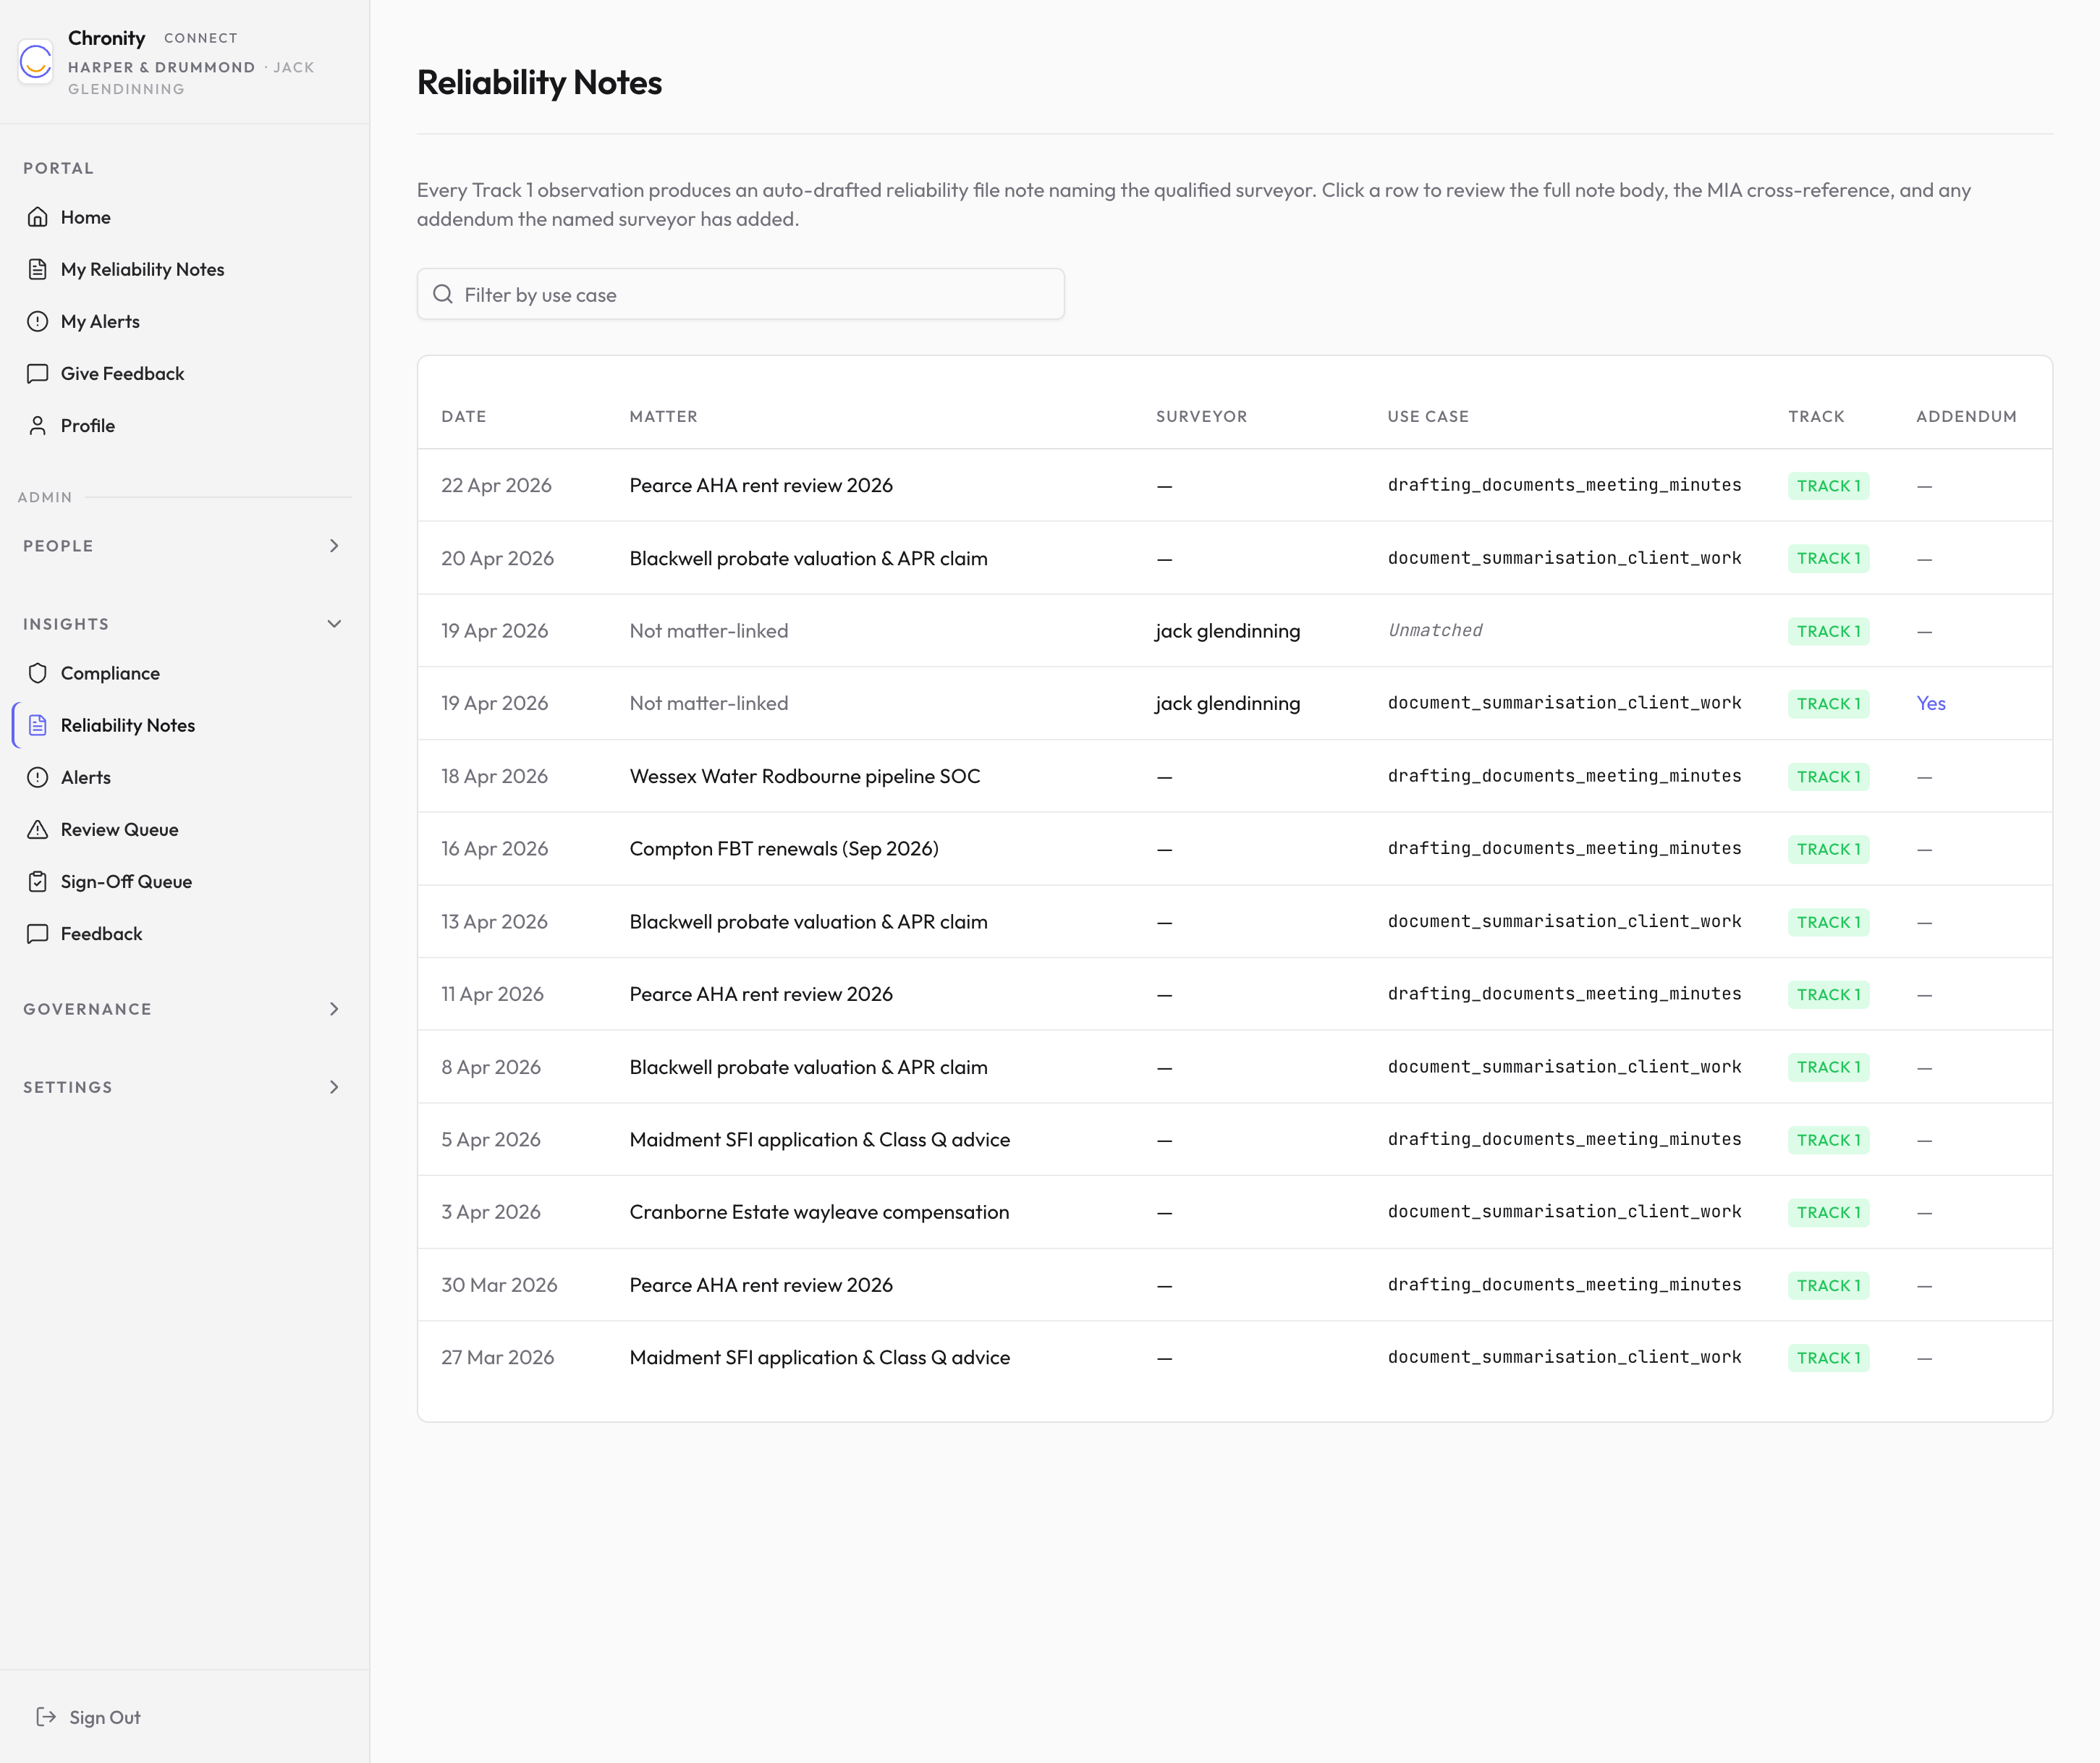Click the Compliance shield icon
The width and height of the screenshot is (2100, 1763).
point(38,673)
